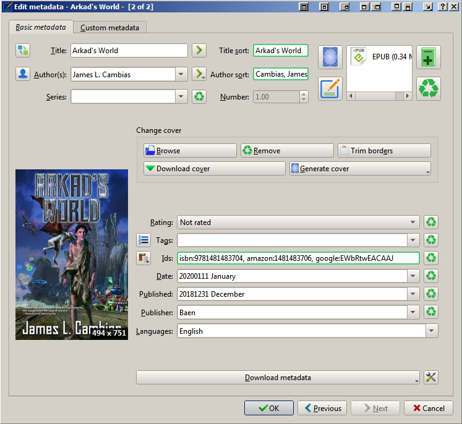Expand the Publisher dropdown arrow

pyautogui.click(x=413, y=312)
